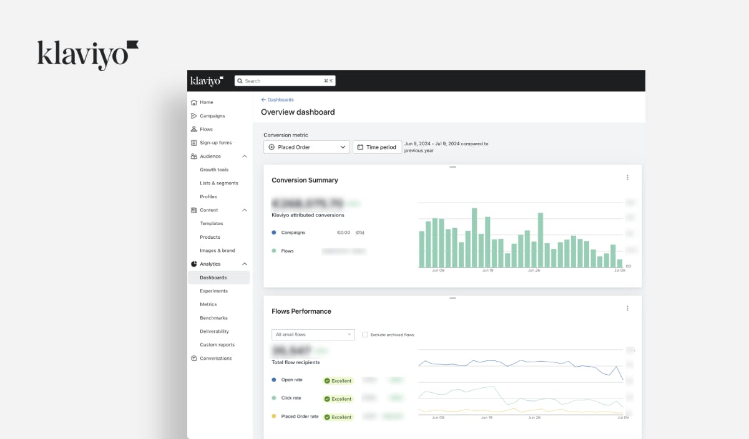The height and width of the screenshot is (439, 749).
Task: Click the calendar icon on Time period
Action: 360,147
